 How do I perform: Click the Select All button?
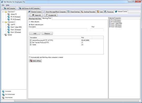click(x=36, y=15)
